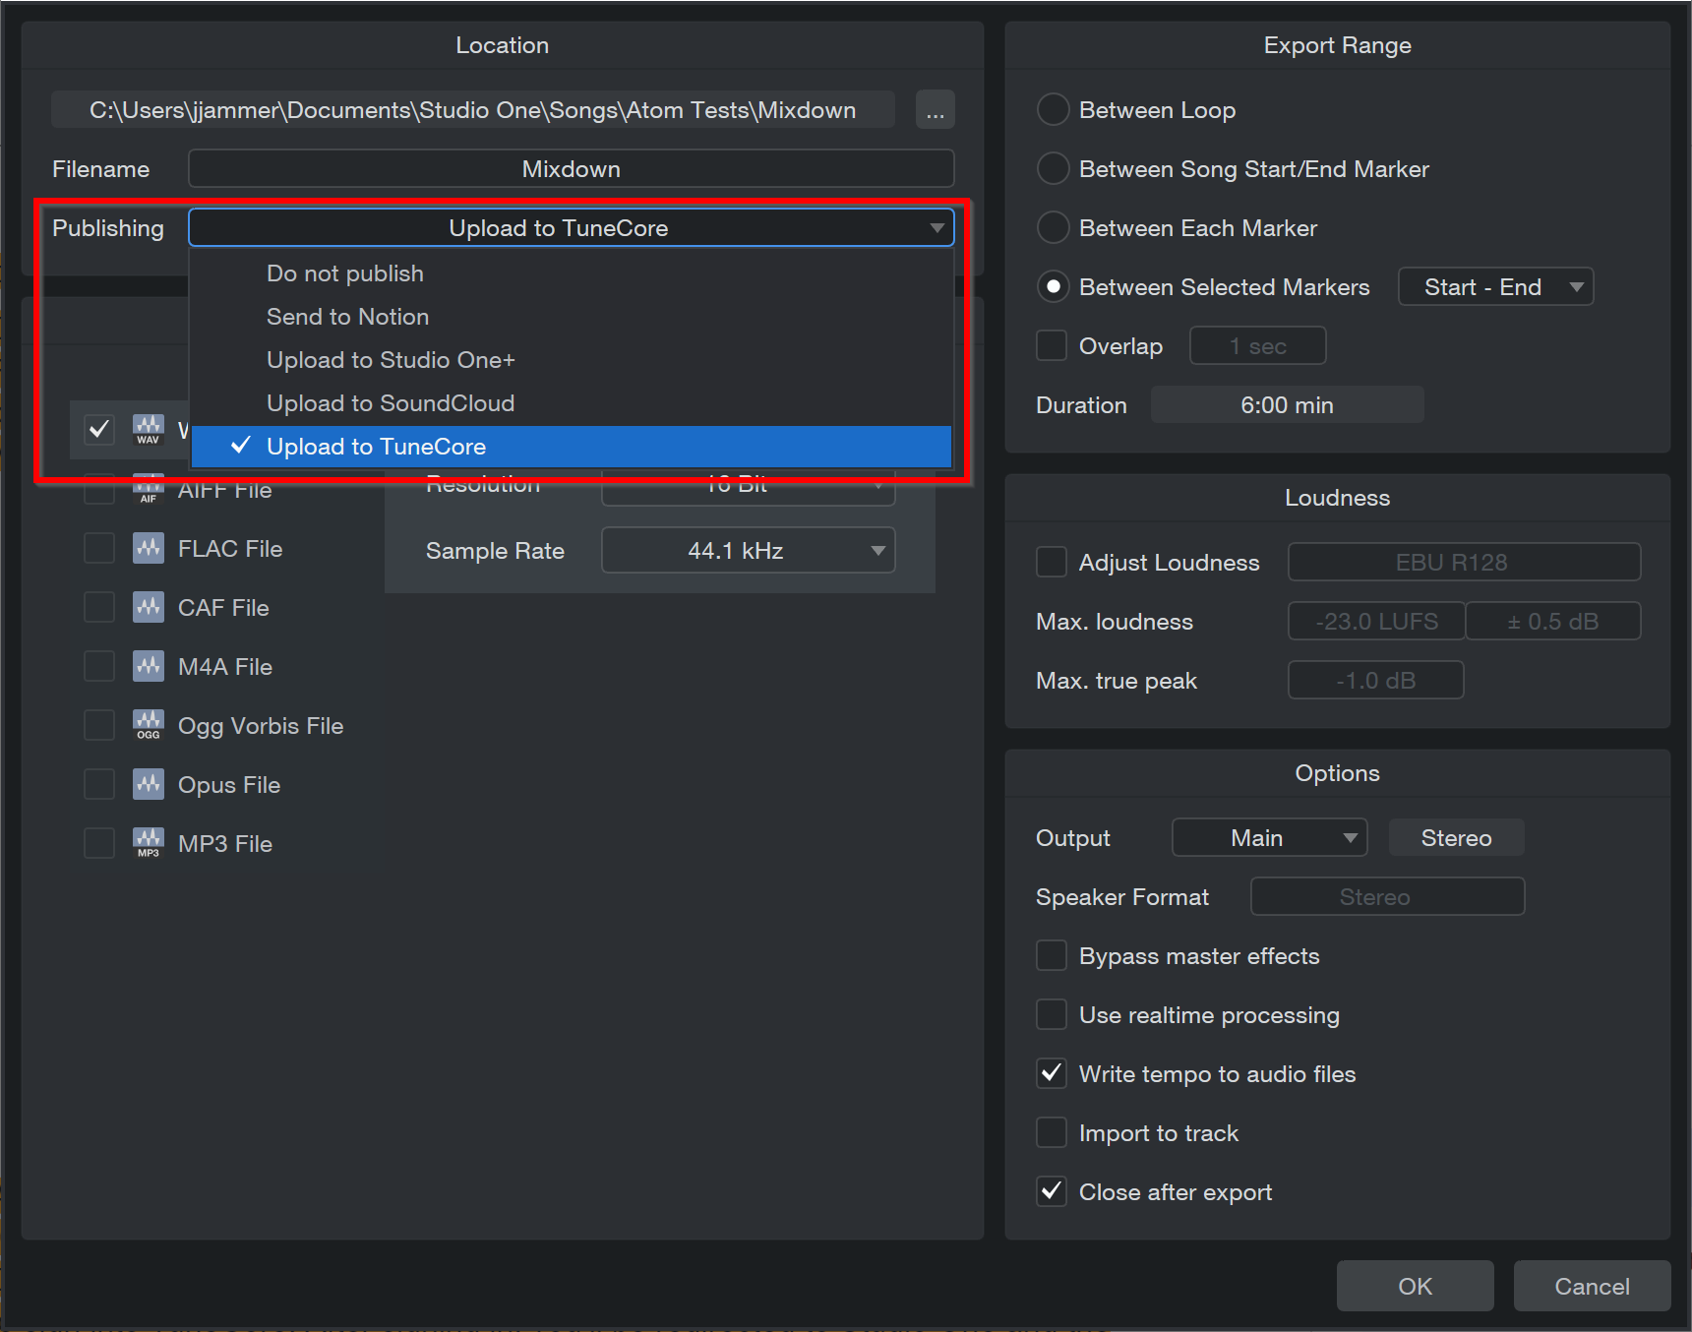
Task: Enable the Overlap checkbox
Action: pyautogui.click(x=1052, y=345)
